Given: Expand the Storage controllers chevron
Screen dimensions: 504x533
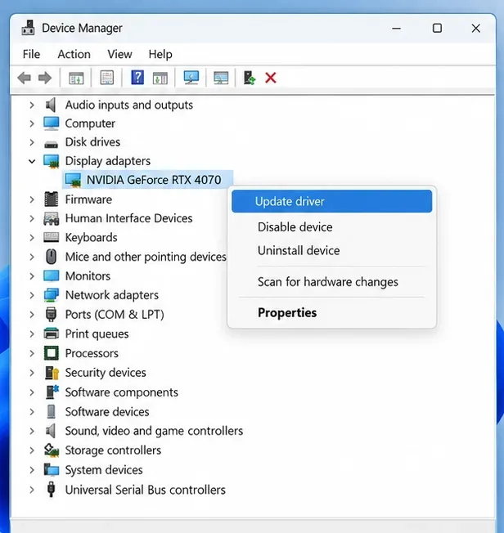Looking at the screenshot, I should (x=32, y=450).
